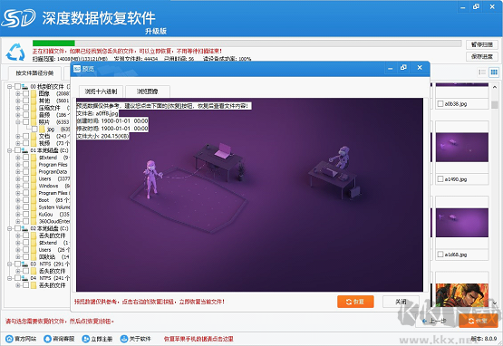Click 关闭 button in preview dialog
Image resolution: width=503 pixels, height=346 pixels.
pyautogui.click(x=401, y=302)
